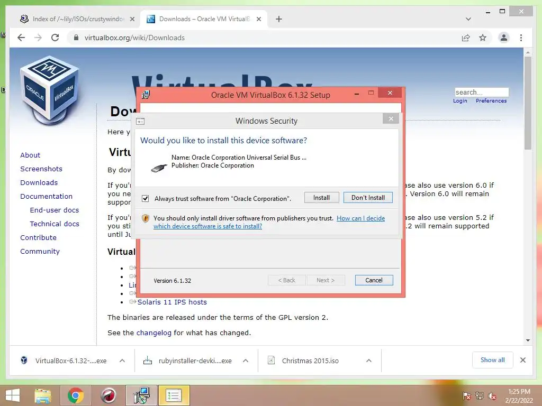This screenshot has width=542, height=406.
Task: Click the USB device icon in the dialog
Action: point(159,168)
